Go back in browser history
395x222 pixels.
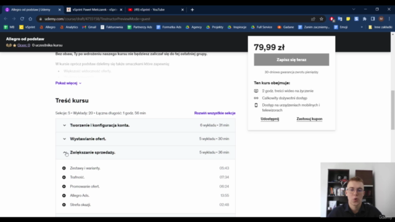[x=6, y=19]
